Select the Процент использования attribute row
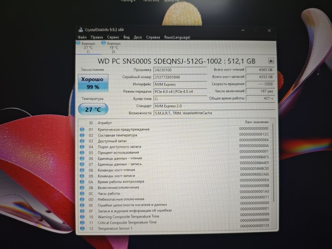 coord(175,153)
